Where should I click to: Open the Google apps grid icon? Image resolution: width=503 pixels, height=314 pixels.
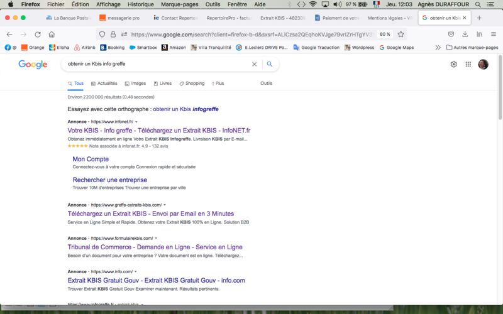pyautogui.click(x=468, y=64)
